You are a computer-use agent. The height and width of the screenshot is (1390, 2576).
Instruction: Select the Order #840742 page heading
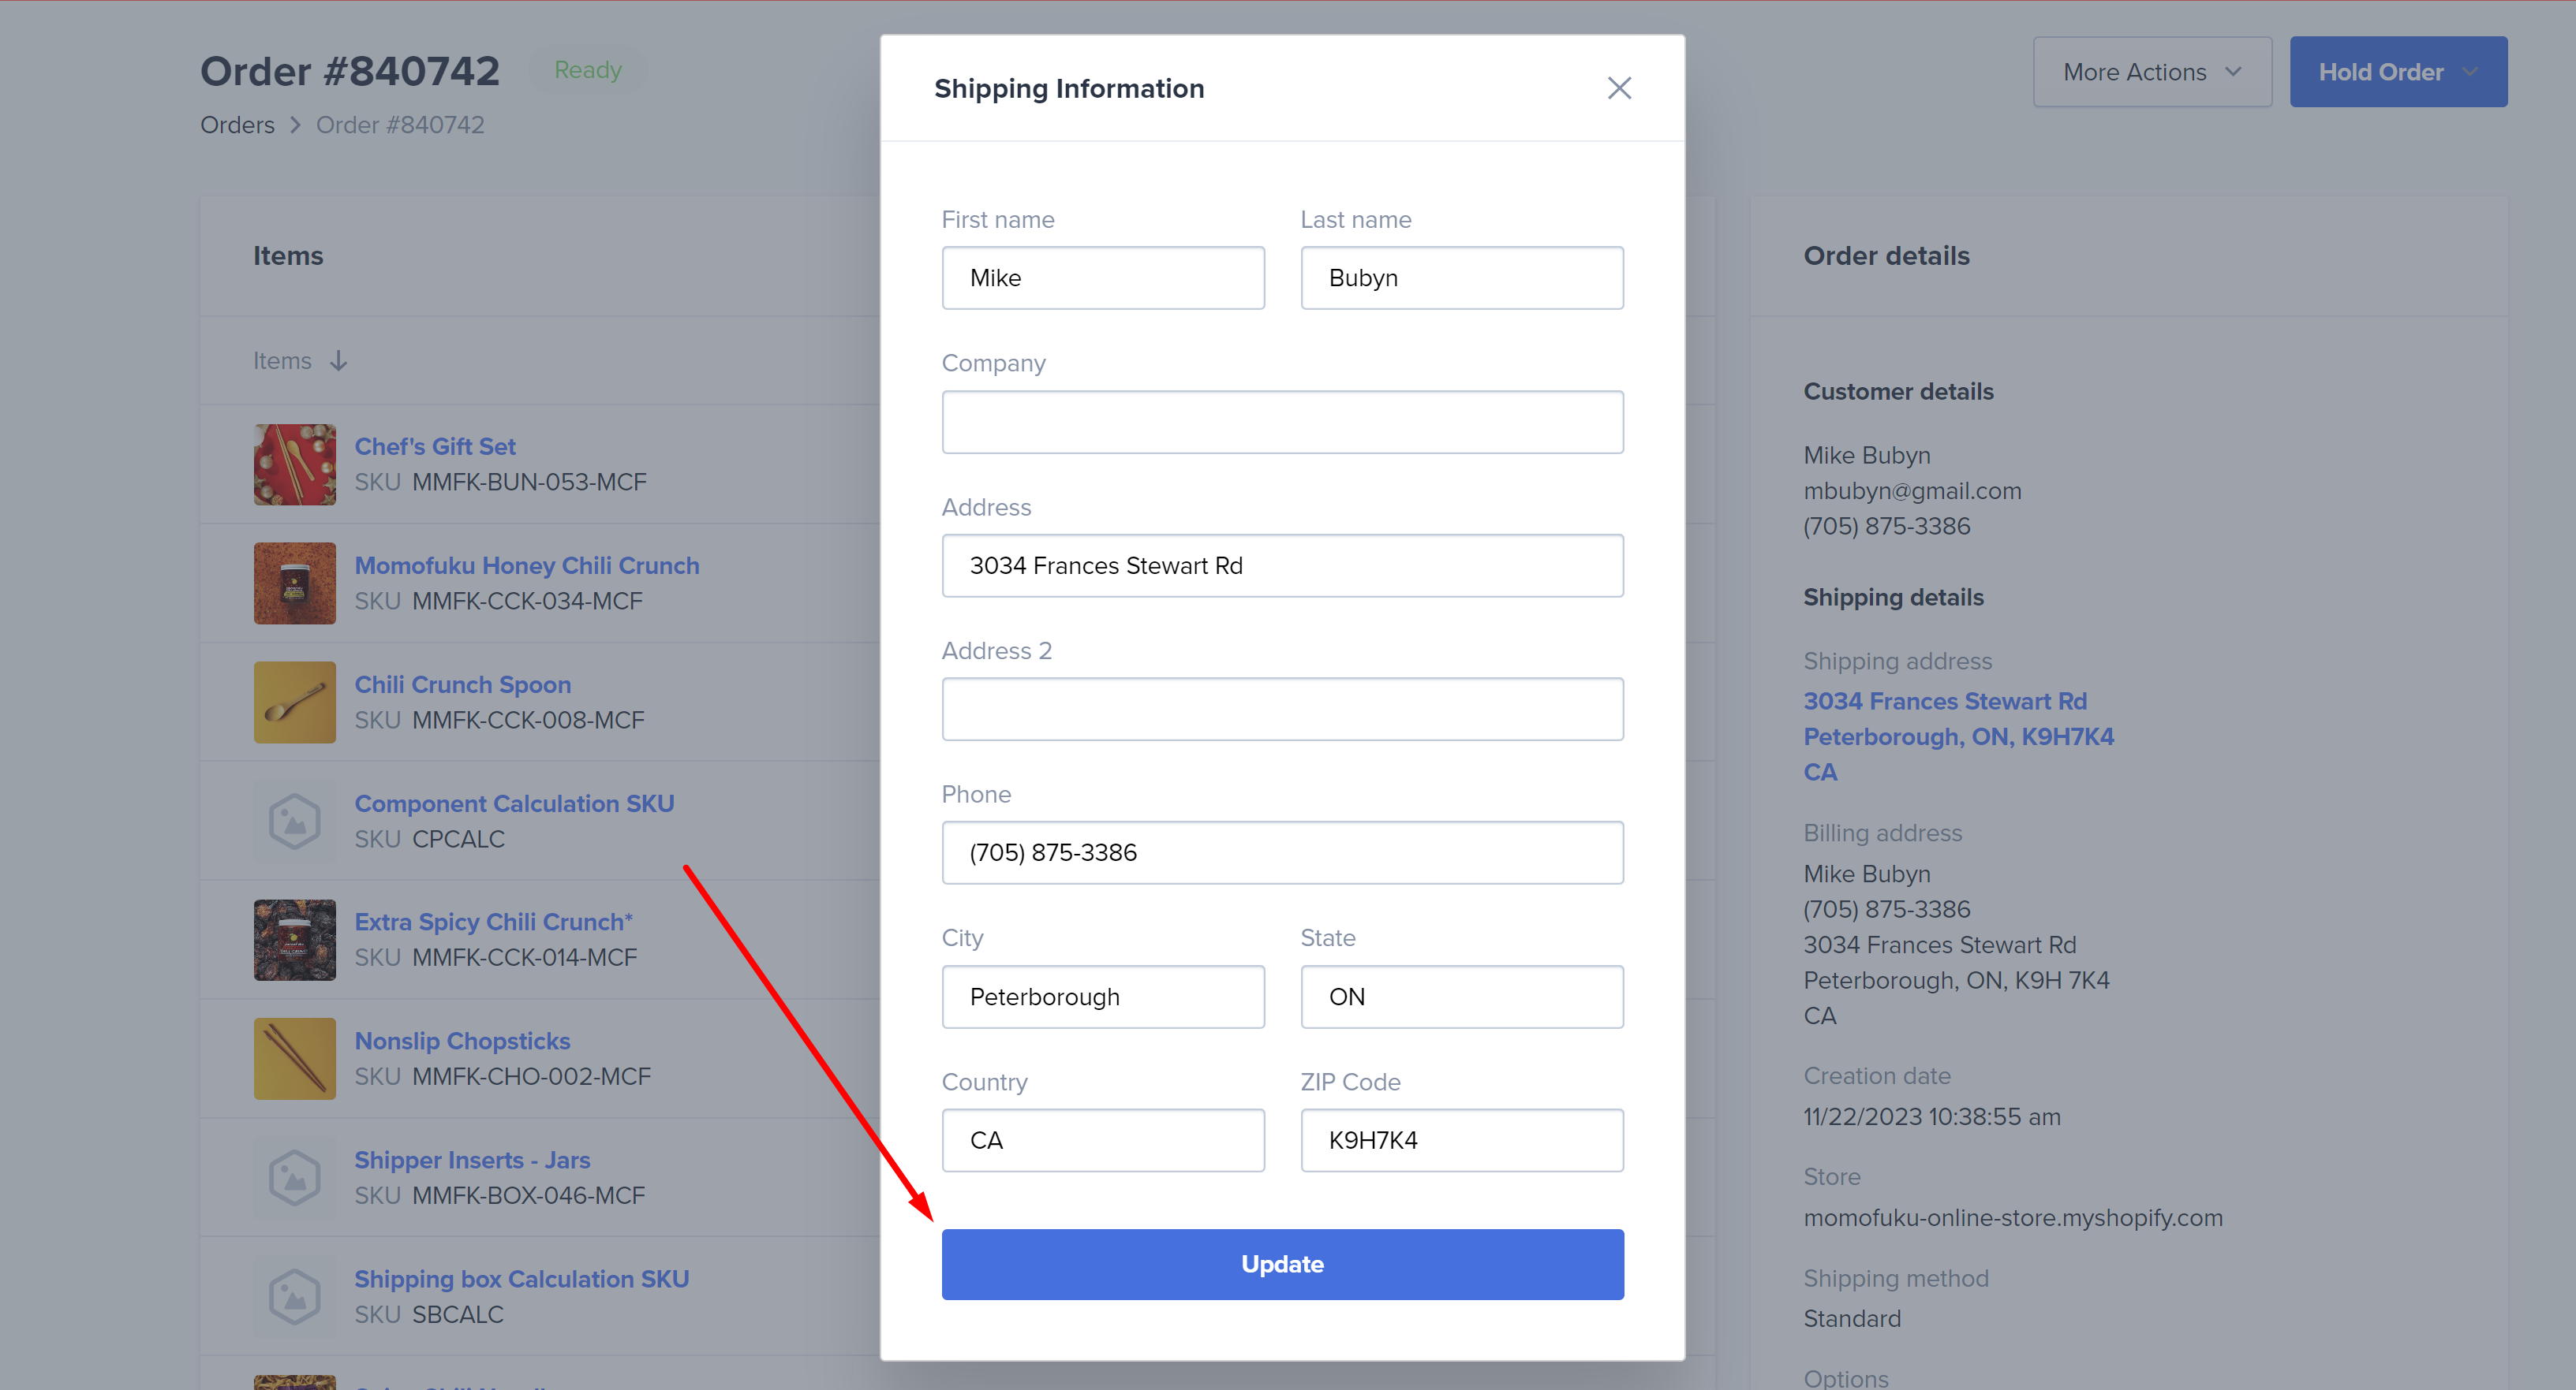pyautogui.click(x=350, y=71)
